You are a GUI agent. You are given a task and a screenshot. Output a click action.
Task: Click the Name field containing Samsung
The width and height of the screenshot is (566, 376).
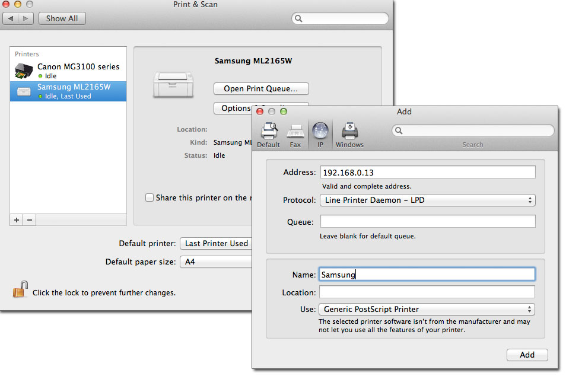pyautogui.click(x=427, y=275)
